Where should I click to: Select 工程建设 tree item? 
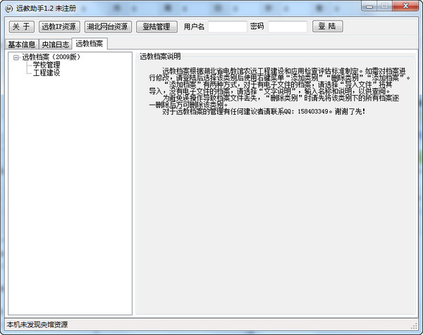click(47, 72)
